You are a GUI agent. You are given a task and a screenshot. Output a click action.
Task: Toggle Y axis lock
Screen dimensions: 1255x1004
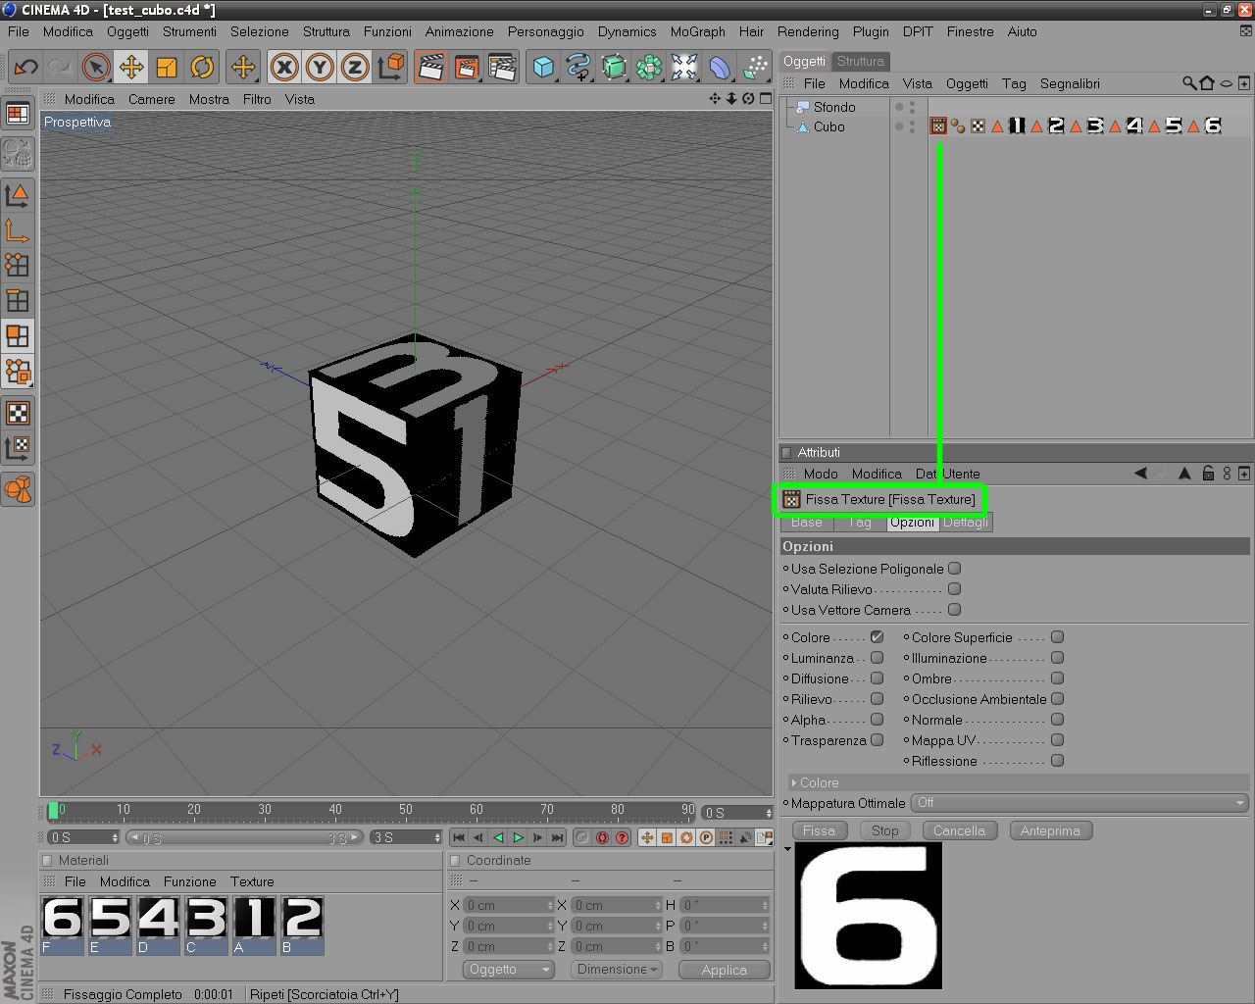pyautogui.click(x=320, y=67)
